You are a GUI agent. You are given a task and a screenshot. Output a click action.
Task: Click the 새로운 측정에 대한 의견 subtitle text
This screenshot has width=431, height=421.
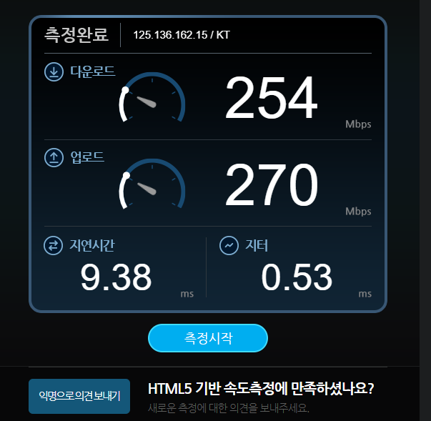pos(229,408)
